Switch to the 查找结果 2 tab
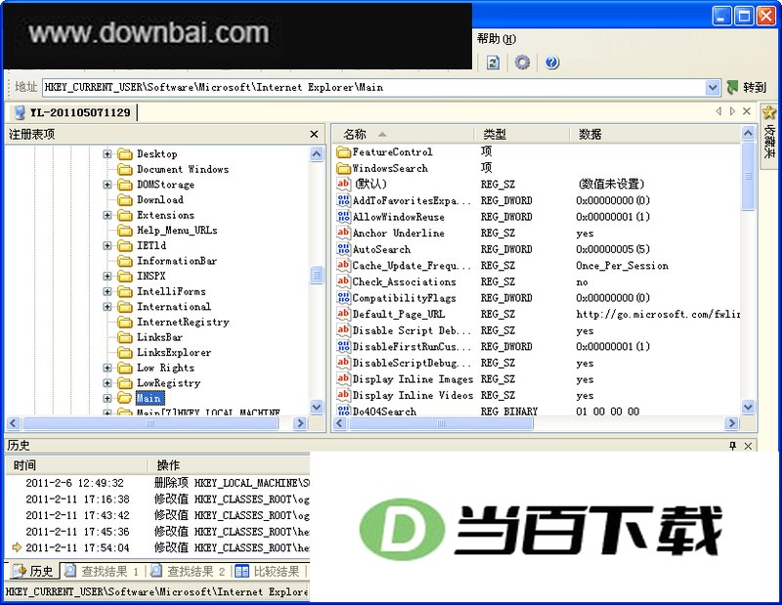782x605 pixels. tap(189, 571)
